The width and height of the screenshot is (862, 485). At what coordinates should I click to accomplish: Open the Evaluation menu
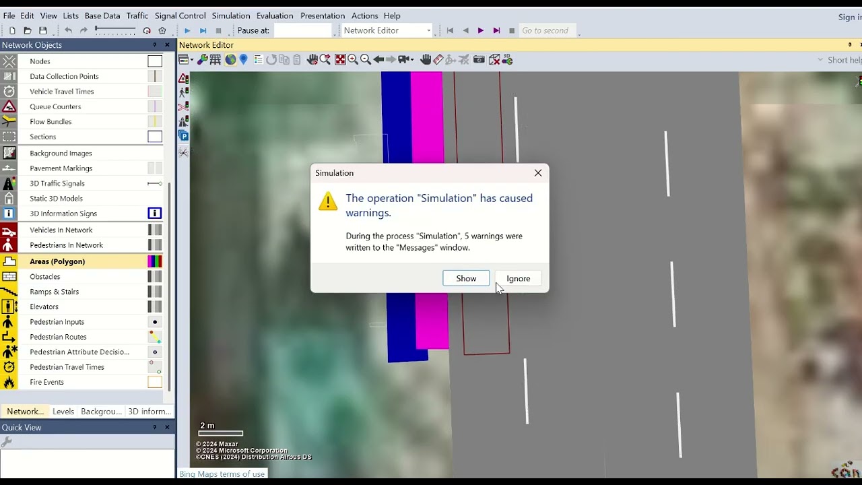tap(275, 15)
